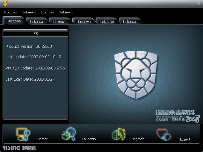Click the Expert heart-and-hand icon
This screenshot has height=152, width=203.
[x=164, y=134]
